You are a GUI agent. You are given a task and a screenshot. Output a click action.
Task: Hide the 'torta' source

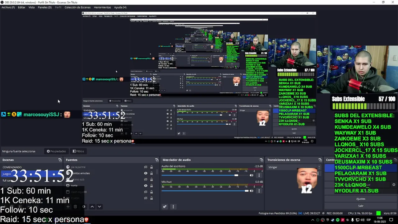pos(146,186)
